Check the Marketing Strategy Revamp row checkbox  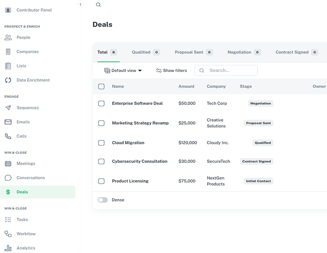point(101,123)
